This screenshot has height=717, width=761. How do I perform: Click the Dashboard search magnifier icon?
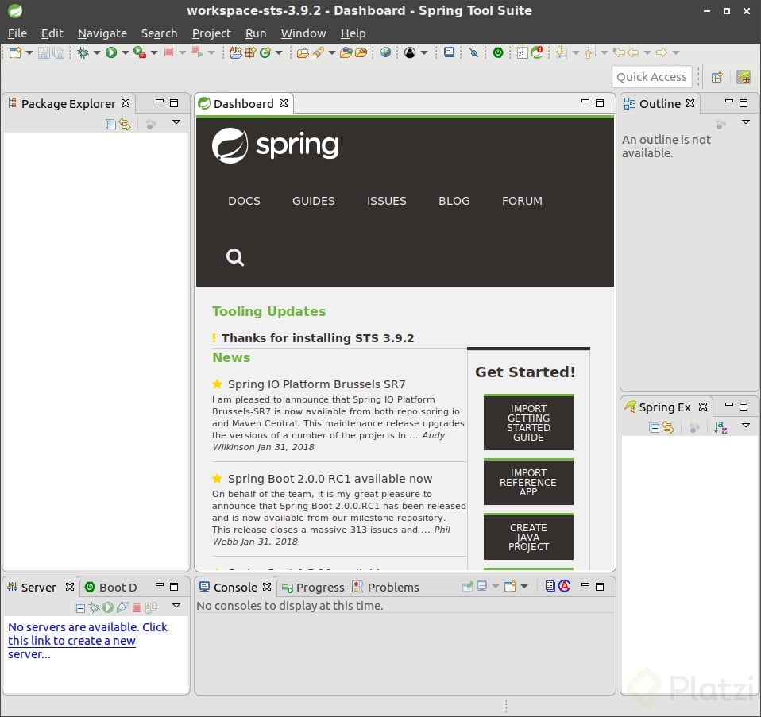click(x=235, y=257)
